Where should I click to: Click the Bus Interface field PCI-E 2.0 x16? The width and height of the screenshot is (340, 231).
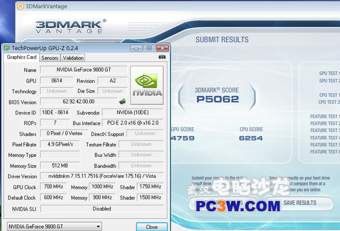click(x=133, y=123)
